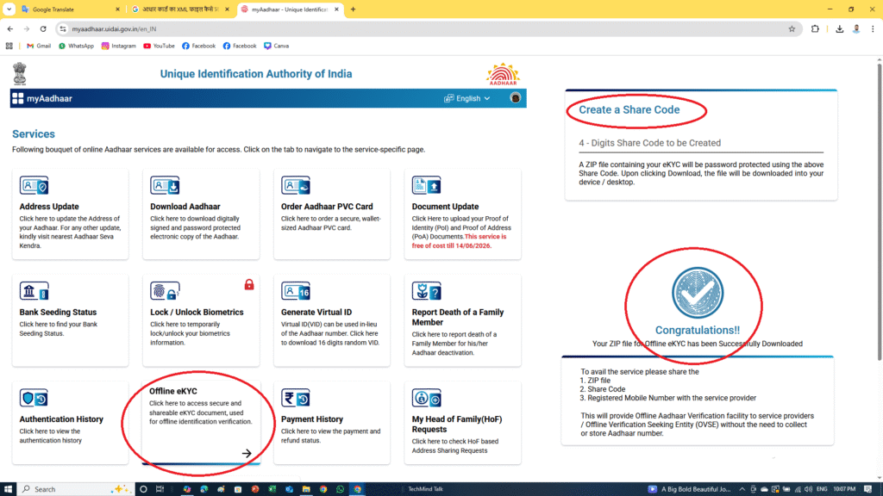Click the Authentication History shield icon
883x496 pixels.
[x=34, y=398]
